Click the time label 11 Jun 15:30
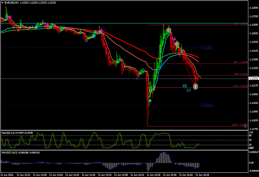Image resolution: width=259 pixels, height=177 pixels. pyautogui.click(x=154, y=175)
